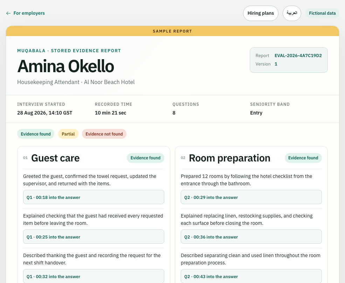Click the text starting 'Described separating clean and used linen'
The image size is (345, 283).
(x=251, y=259)
